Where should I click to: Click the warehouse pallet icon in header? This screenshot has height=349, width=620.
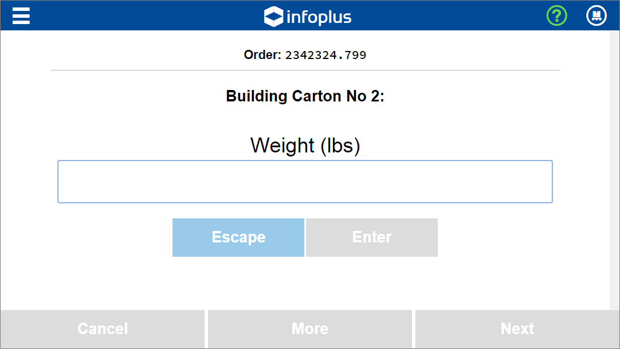[x=597, y=16]
